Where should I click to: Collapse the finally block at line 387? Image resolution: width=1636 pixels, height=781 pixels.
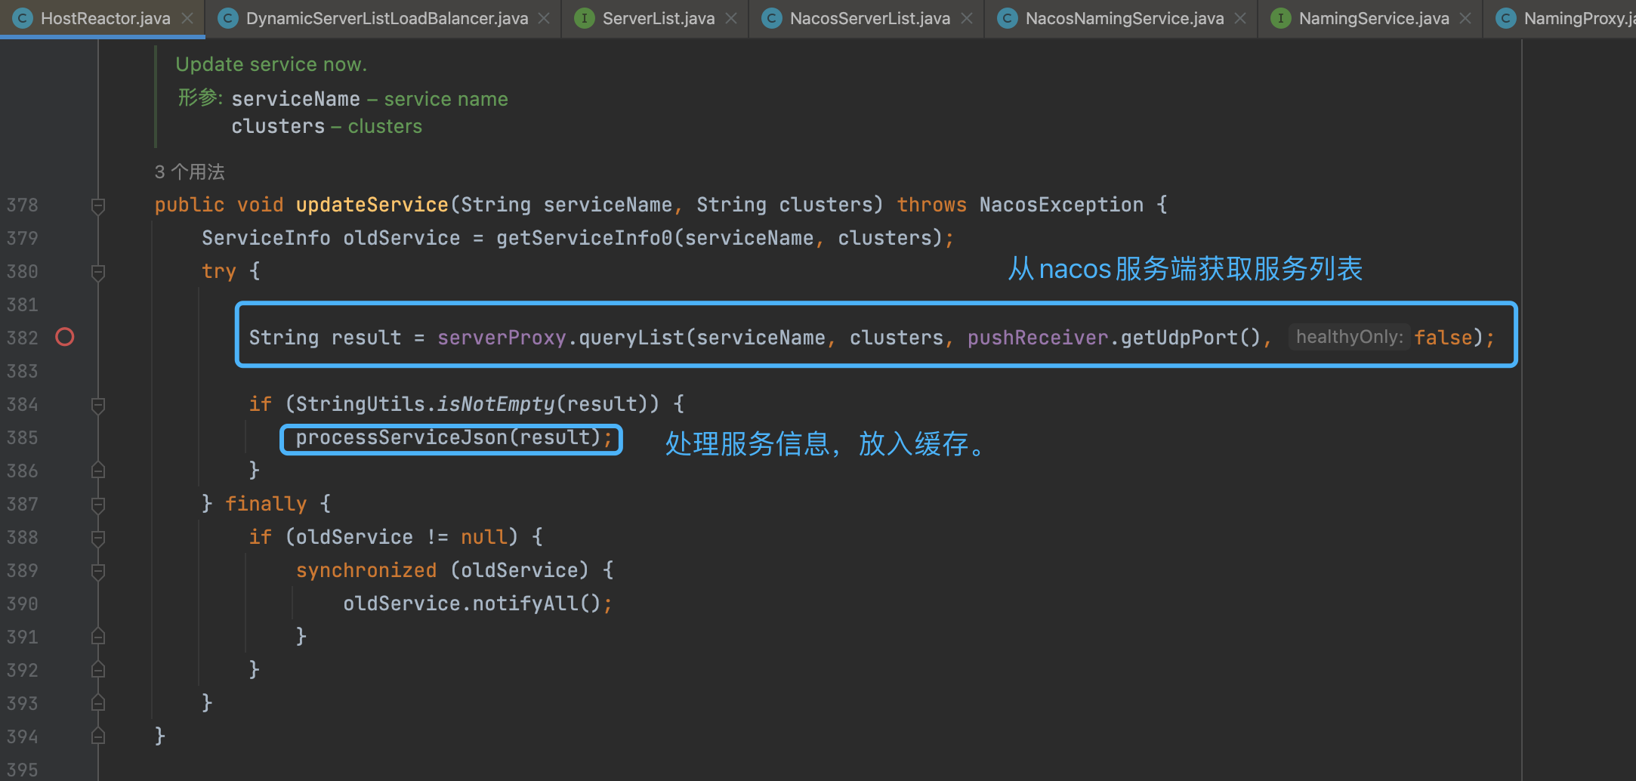point(97,505)
